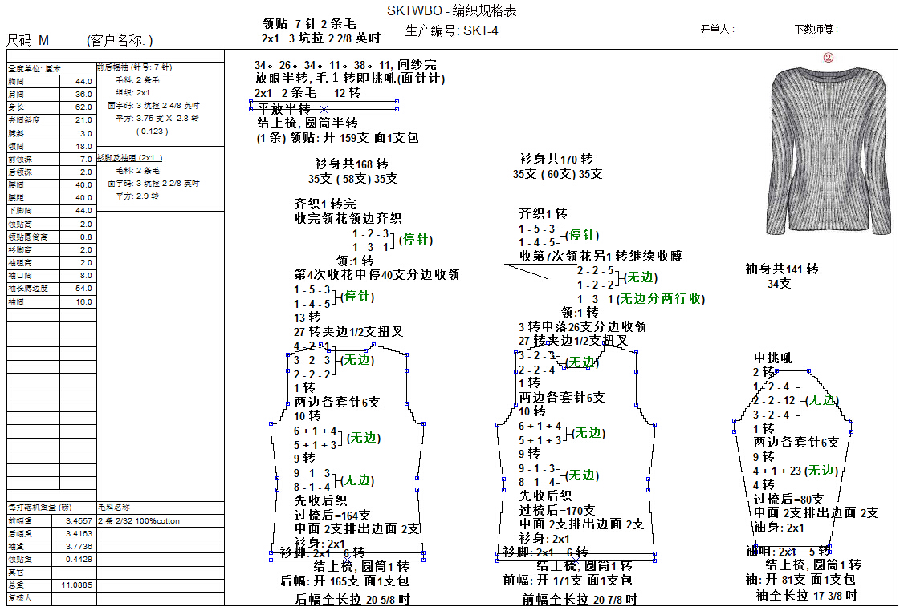The height and width of the screenshot is (611, 904).
Task: Click the '中挑吼' sleeve label
Action: pos(773,358)
